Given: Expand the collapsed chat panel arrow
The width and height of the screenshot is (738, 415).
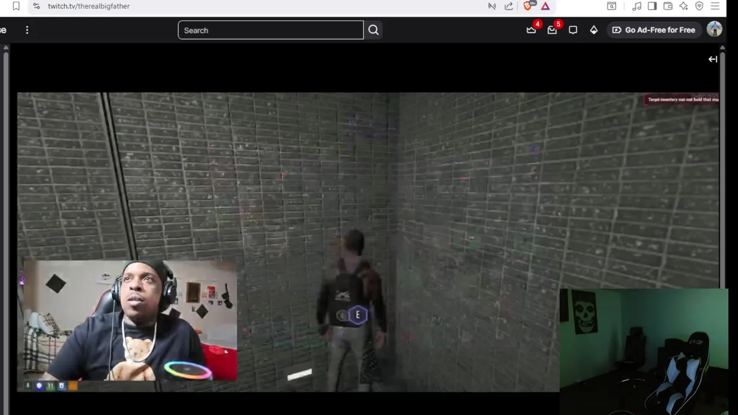Looking at the screenshot, I should [713, 59].
